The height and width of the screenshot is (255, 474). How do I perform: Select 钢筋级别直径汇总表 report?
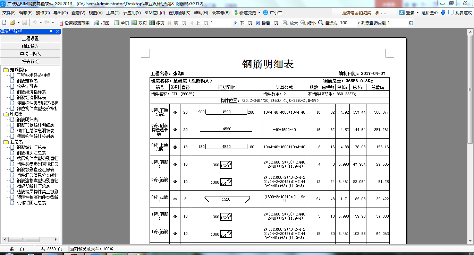coord(35,169)
